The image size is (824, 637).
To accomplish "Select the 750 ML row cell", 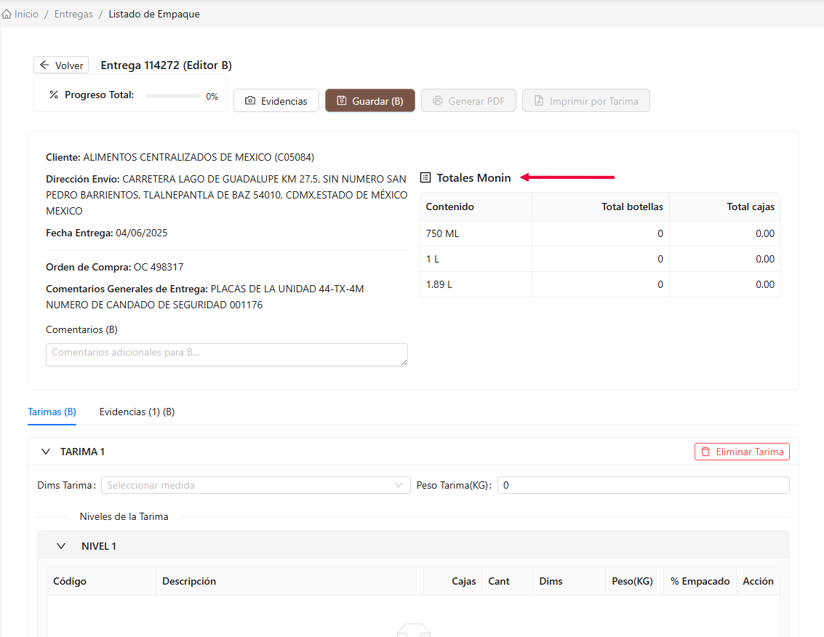I will tap(476, 233).
